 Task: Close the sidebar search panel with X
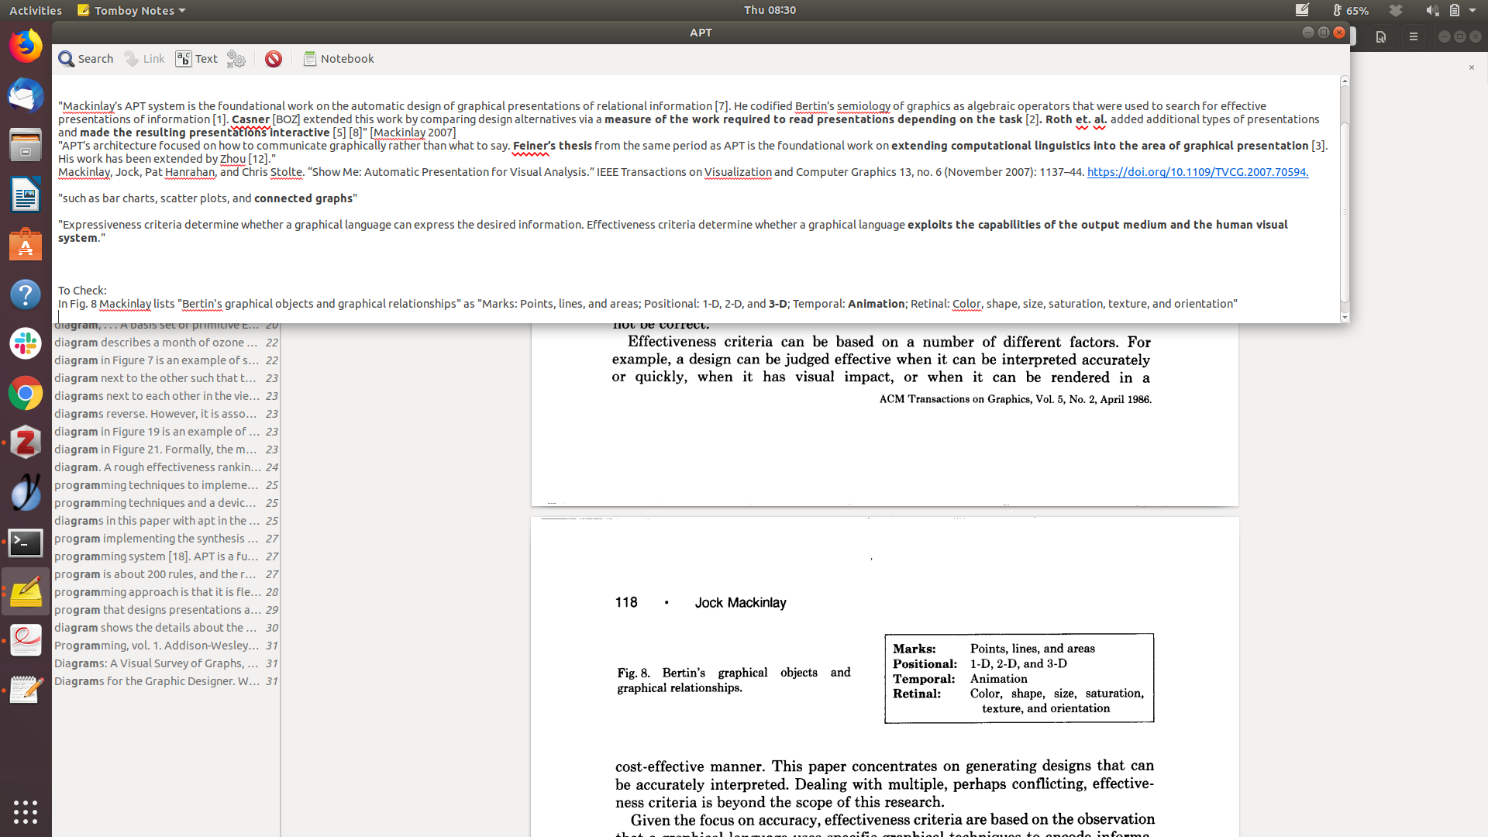point(1471,67)
